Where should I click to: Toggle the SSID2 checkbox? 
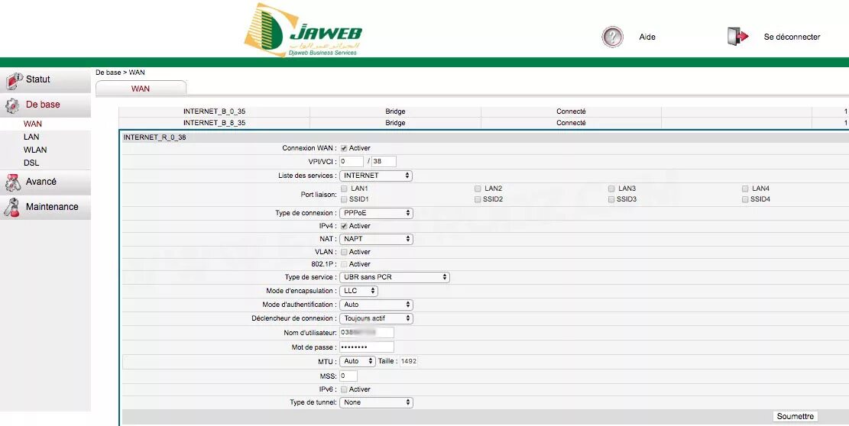click(x=478, y=199)
